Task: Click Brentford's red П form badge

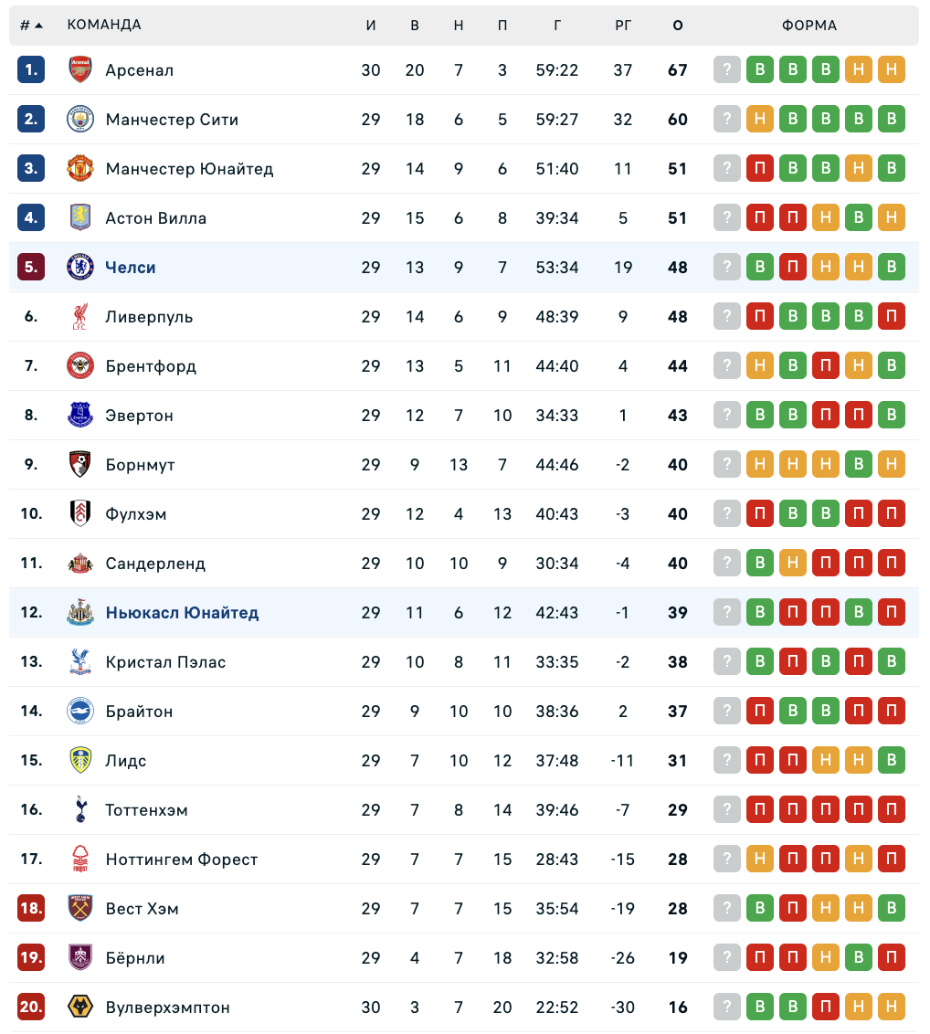Action: coord(825,366)
